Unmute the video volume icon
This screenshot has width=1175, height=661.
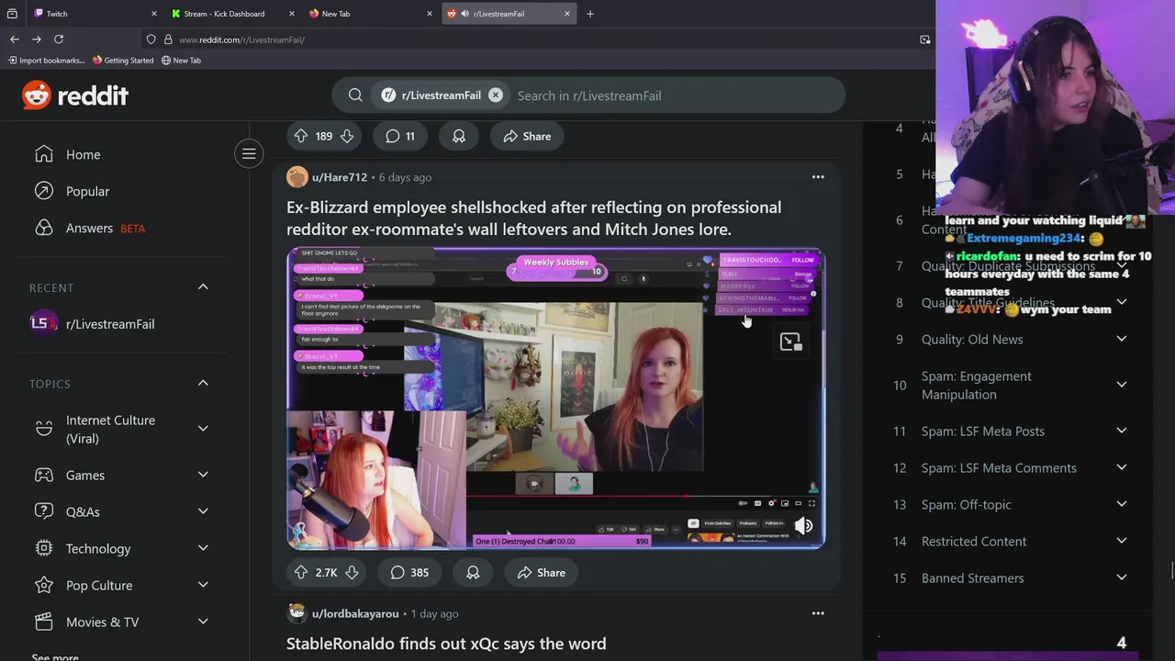tap(803, 525)
